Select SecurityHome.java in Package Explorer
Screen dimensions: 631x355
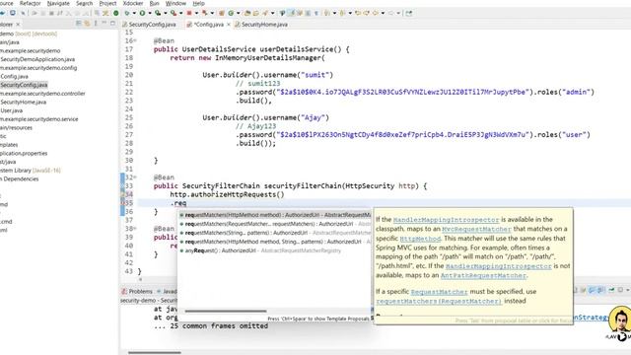23,103
